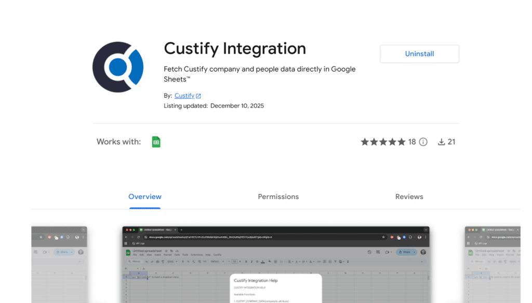Click the 18 ratings count

412,141
